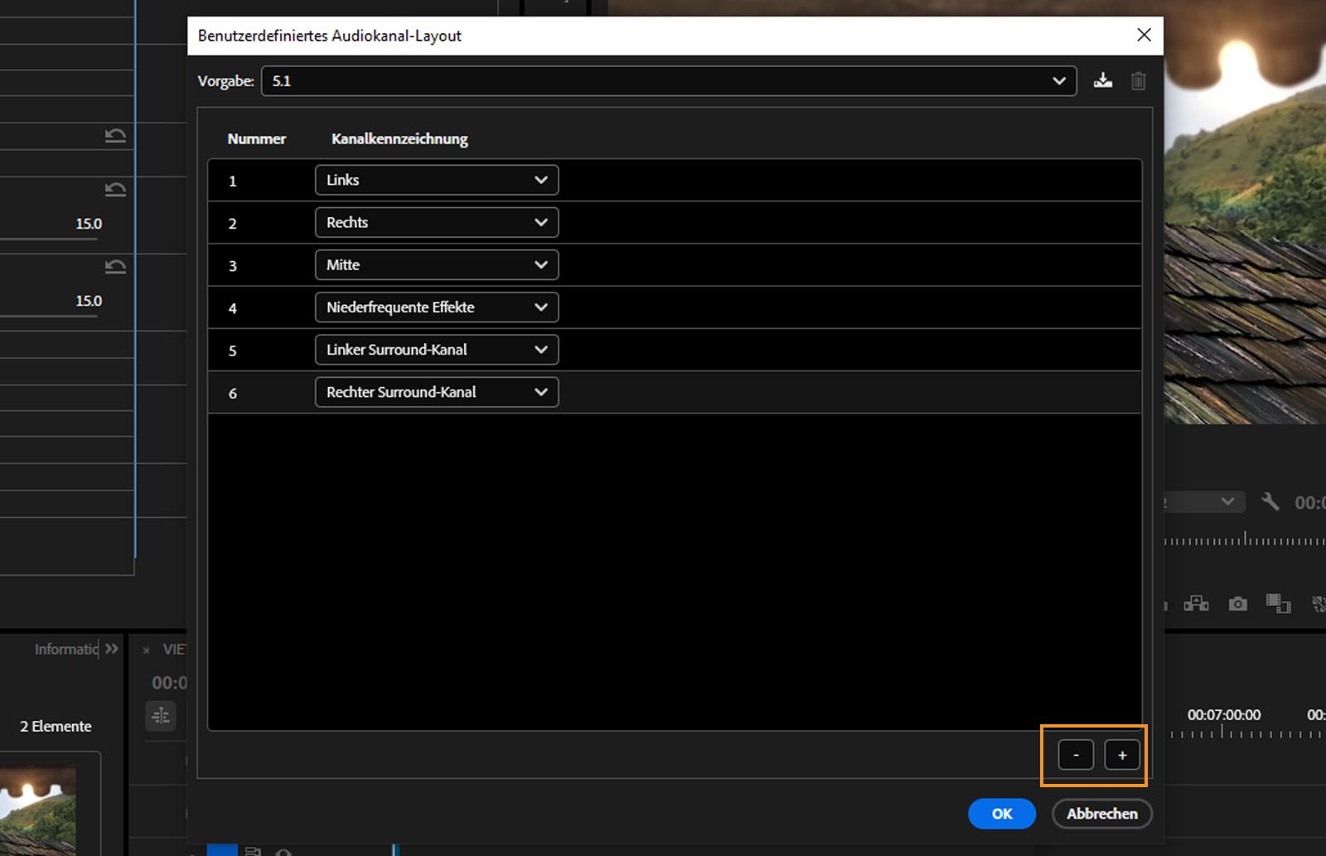Open the Rechts channel label dropdown
The height and width of the screenshot is (856, 1326).
(x=437, y=222)
